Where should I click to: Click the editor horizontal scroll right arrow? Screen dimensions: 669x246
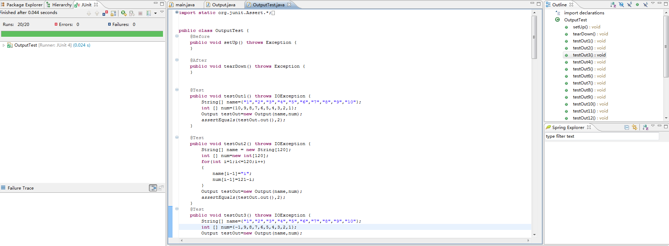point(528,240)
